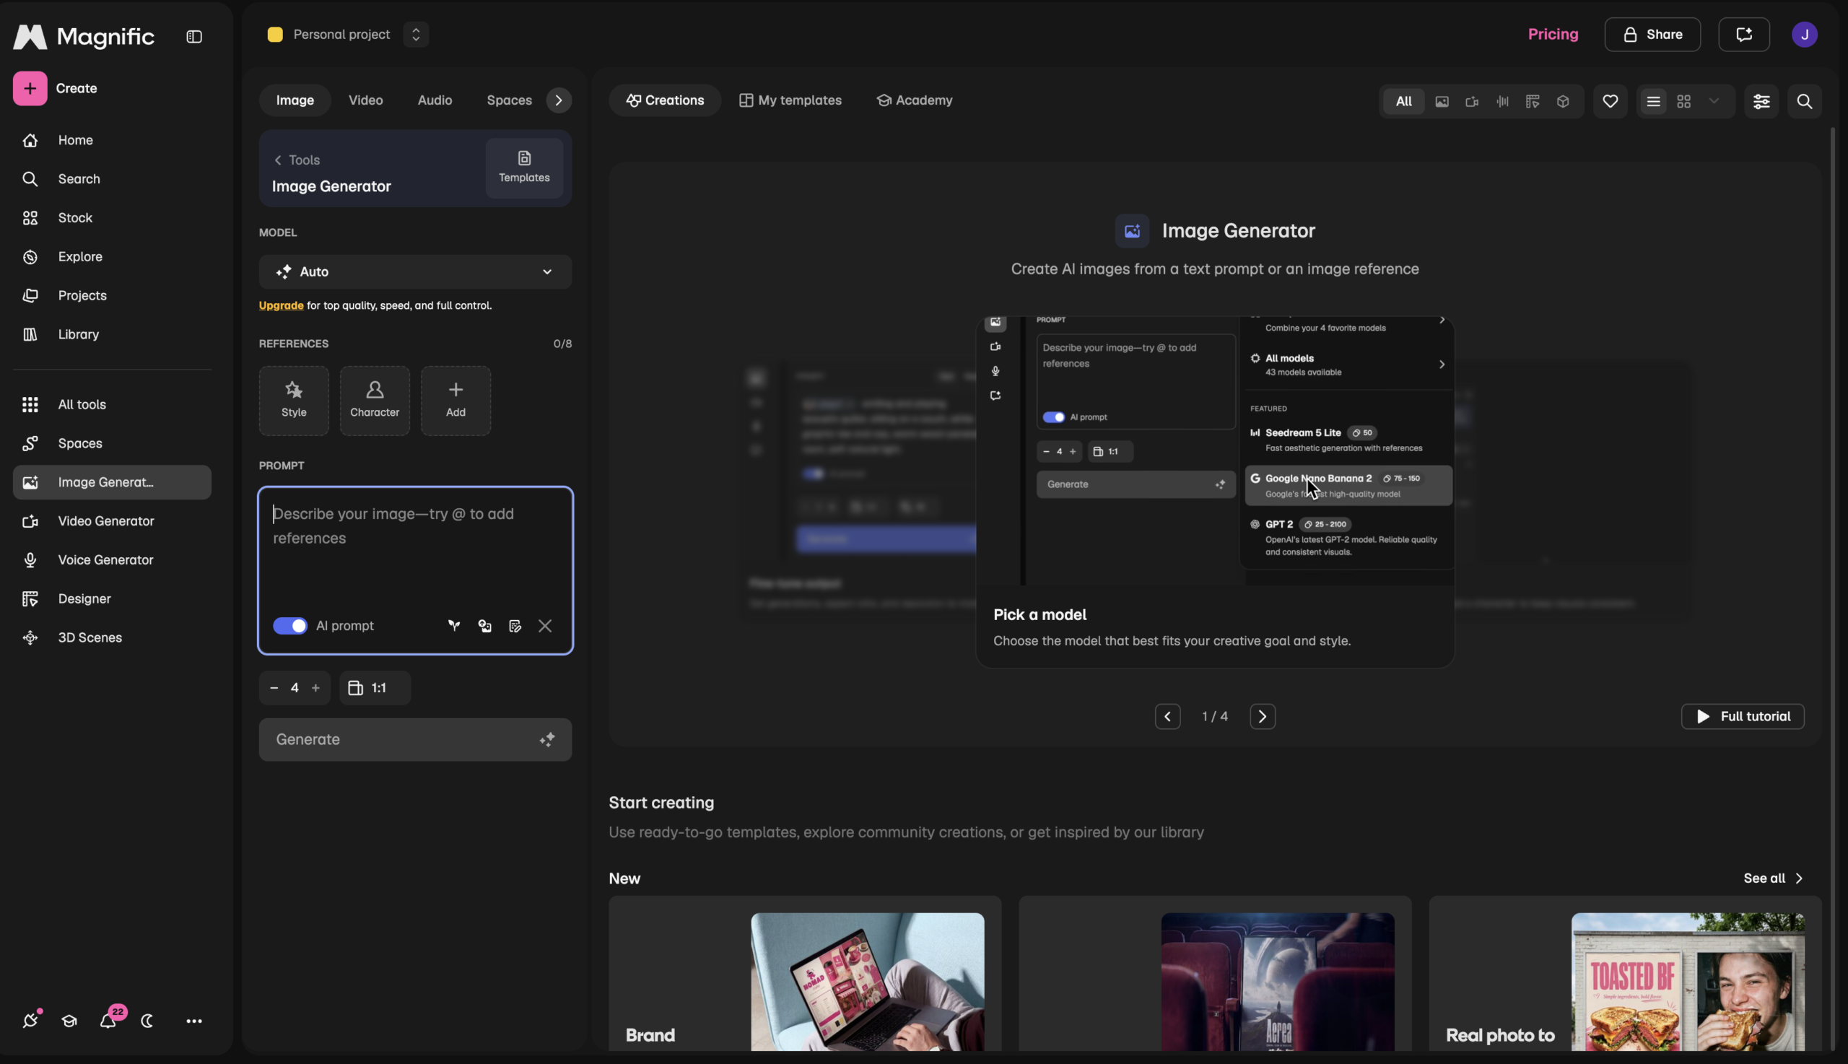Open the three-dot more options menu
Viewport: 1848px width, 1064px height.
point(193,1021)
